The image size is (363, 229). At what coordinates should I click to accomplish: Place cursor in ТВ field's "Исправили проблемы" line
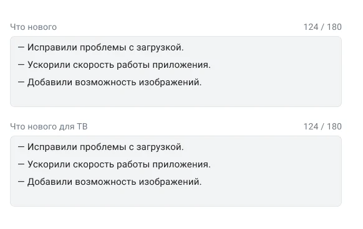click(100, 147)
